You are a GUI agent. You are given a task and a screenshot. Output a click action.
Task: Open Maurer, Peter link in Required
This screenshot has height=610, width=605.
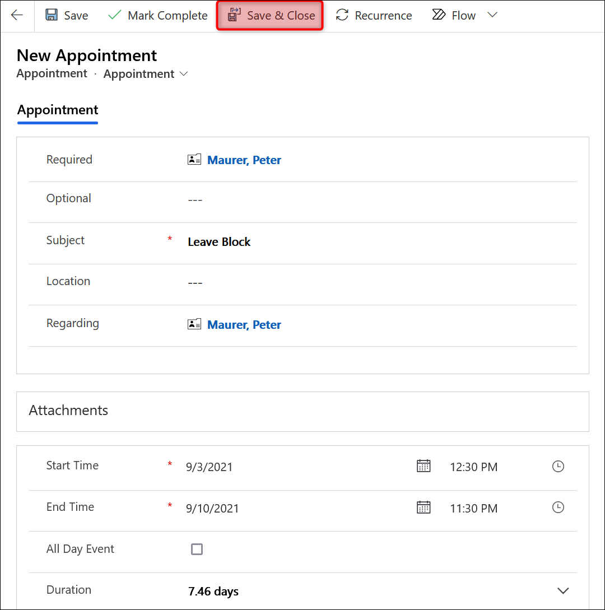click(x=244, y=160)
